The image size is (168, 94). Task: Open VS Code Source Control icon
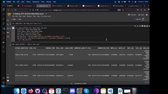click(x=4, y=19)
